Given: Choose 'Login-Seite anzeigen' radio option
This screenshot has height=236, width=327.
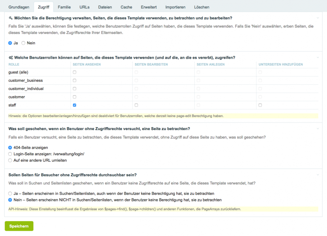Looking at the screenshot, I should (10, 154).
